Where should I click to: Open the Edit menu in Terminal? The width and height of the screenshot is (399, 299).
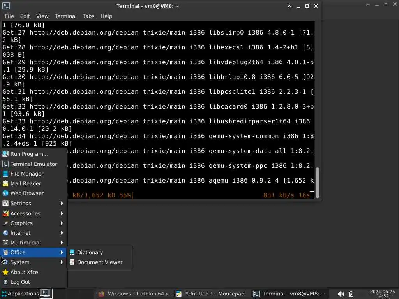tap(25, 16)
